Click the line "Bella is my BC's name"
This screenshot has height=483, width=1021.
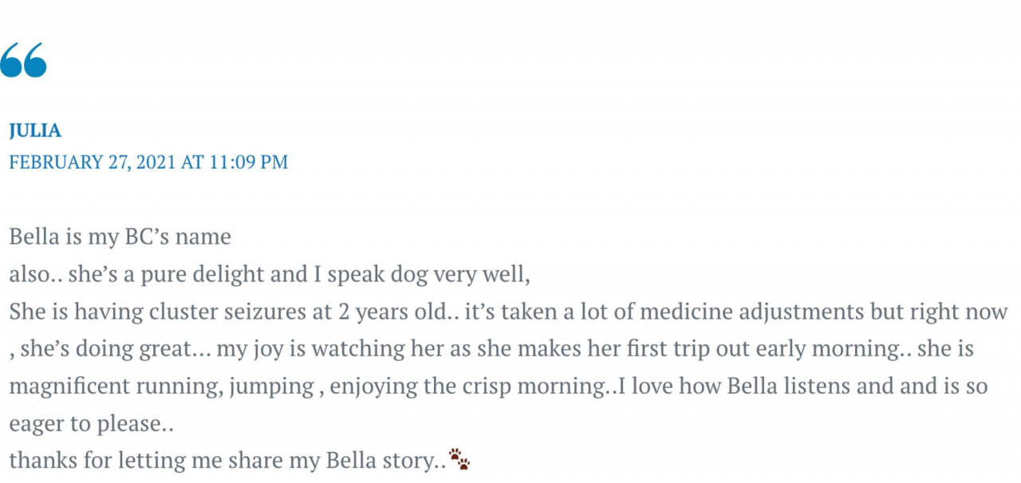[120, 237]
